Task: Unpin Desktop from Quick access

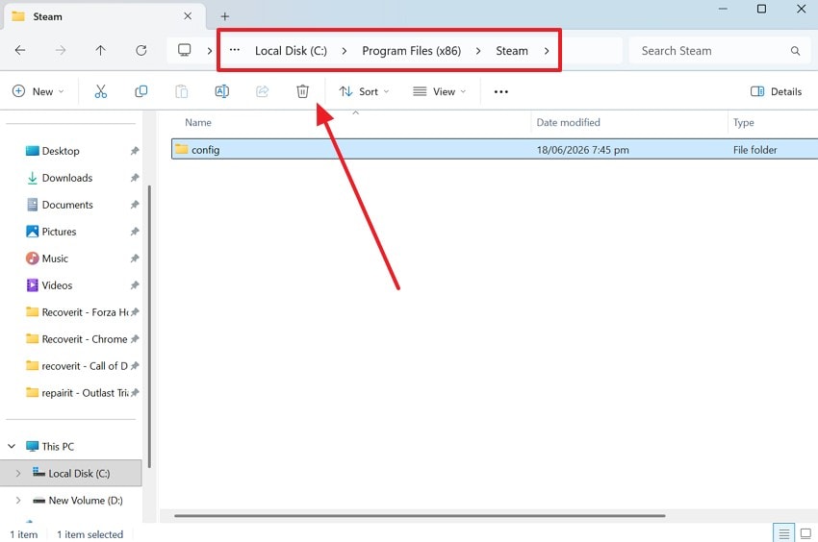Action: pos(135,151)
